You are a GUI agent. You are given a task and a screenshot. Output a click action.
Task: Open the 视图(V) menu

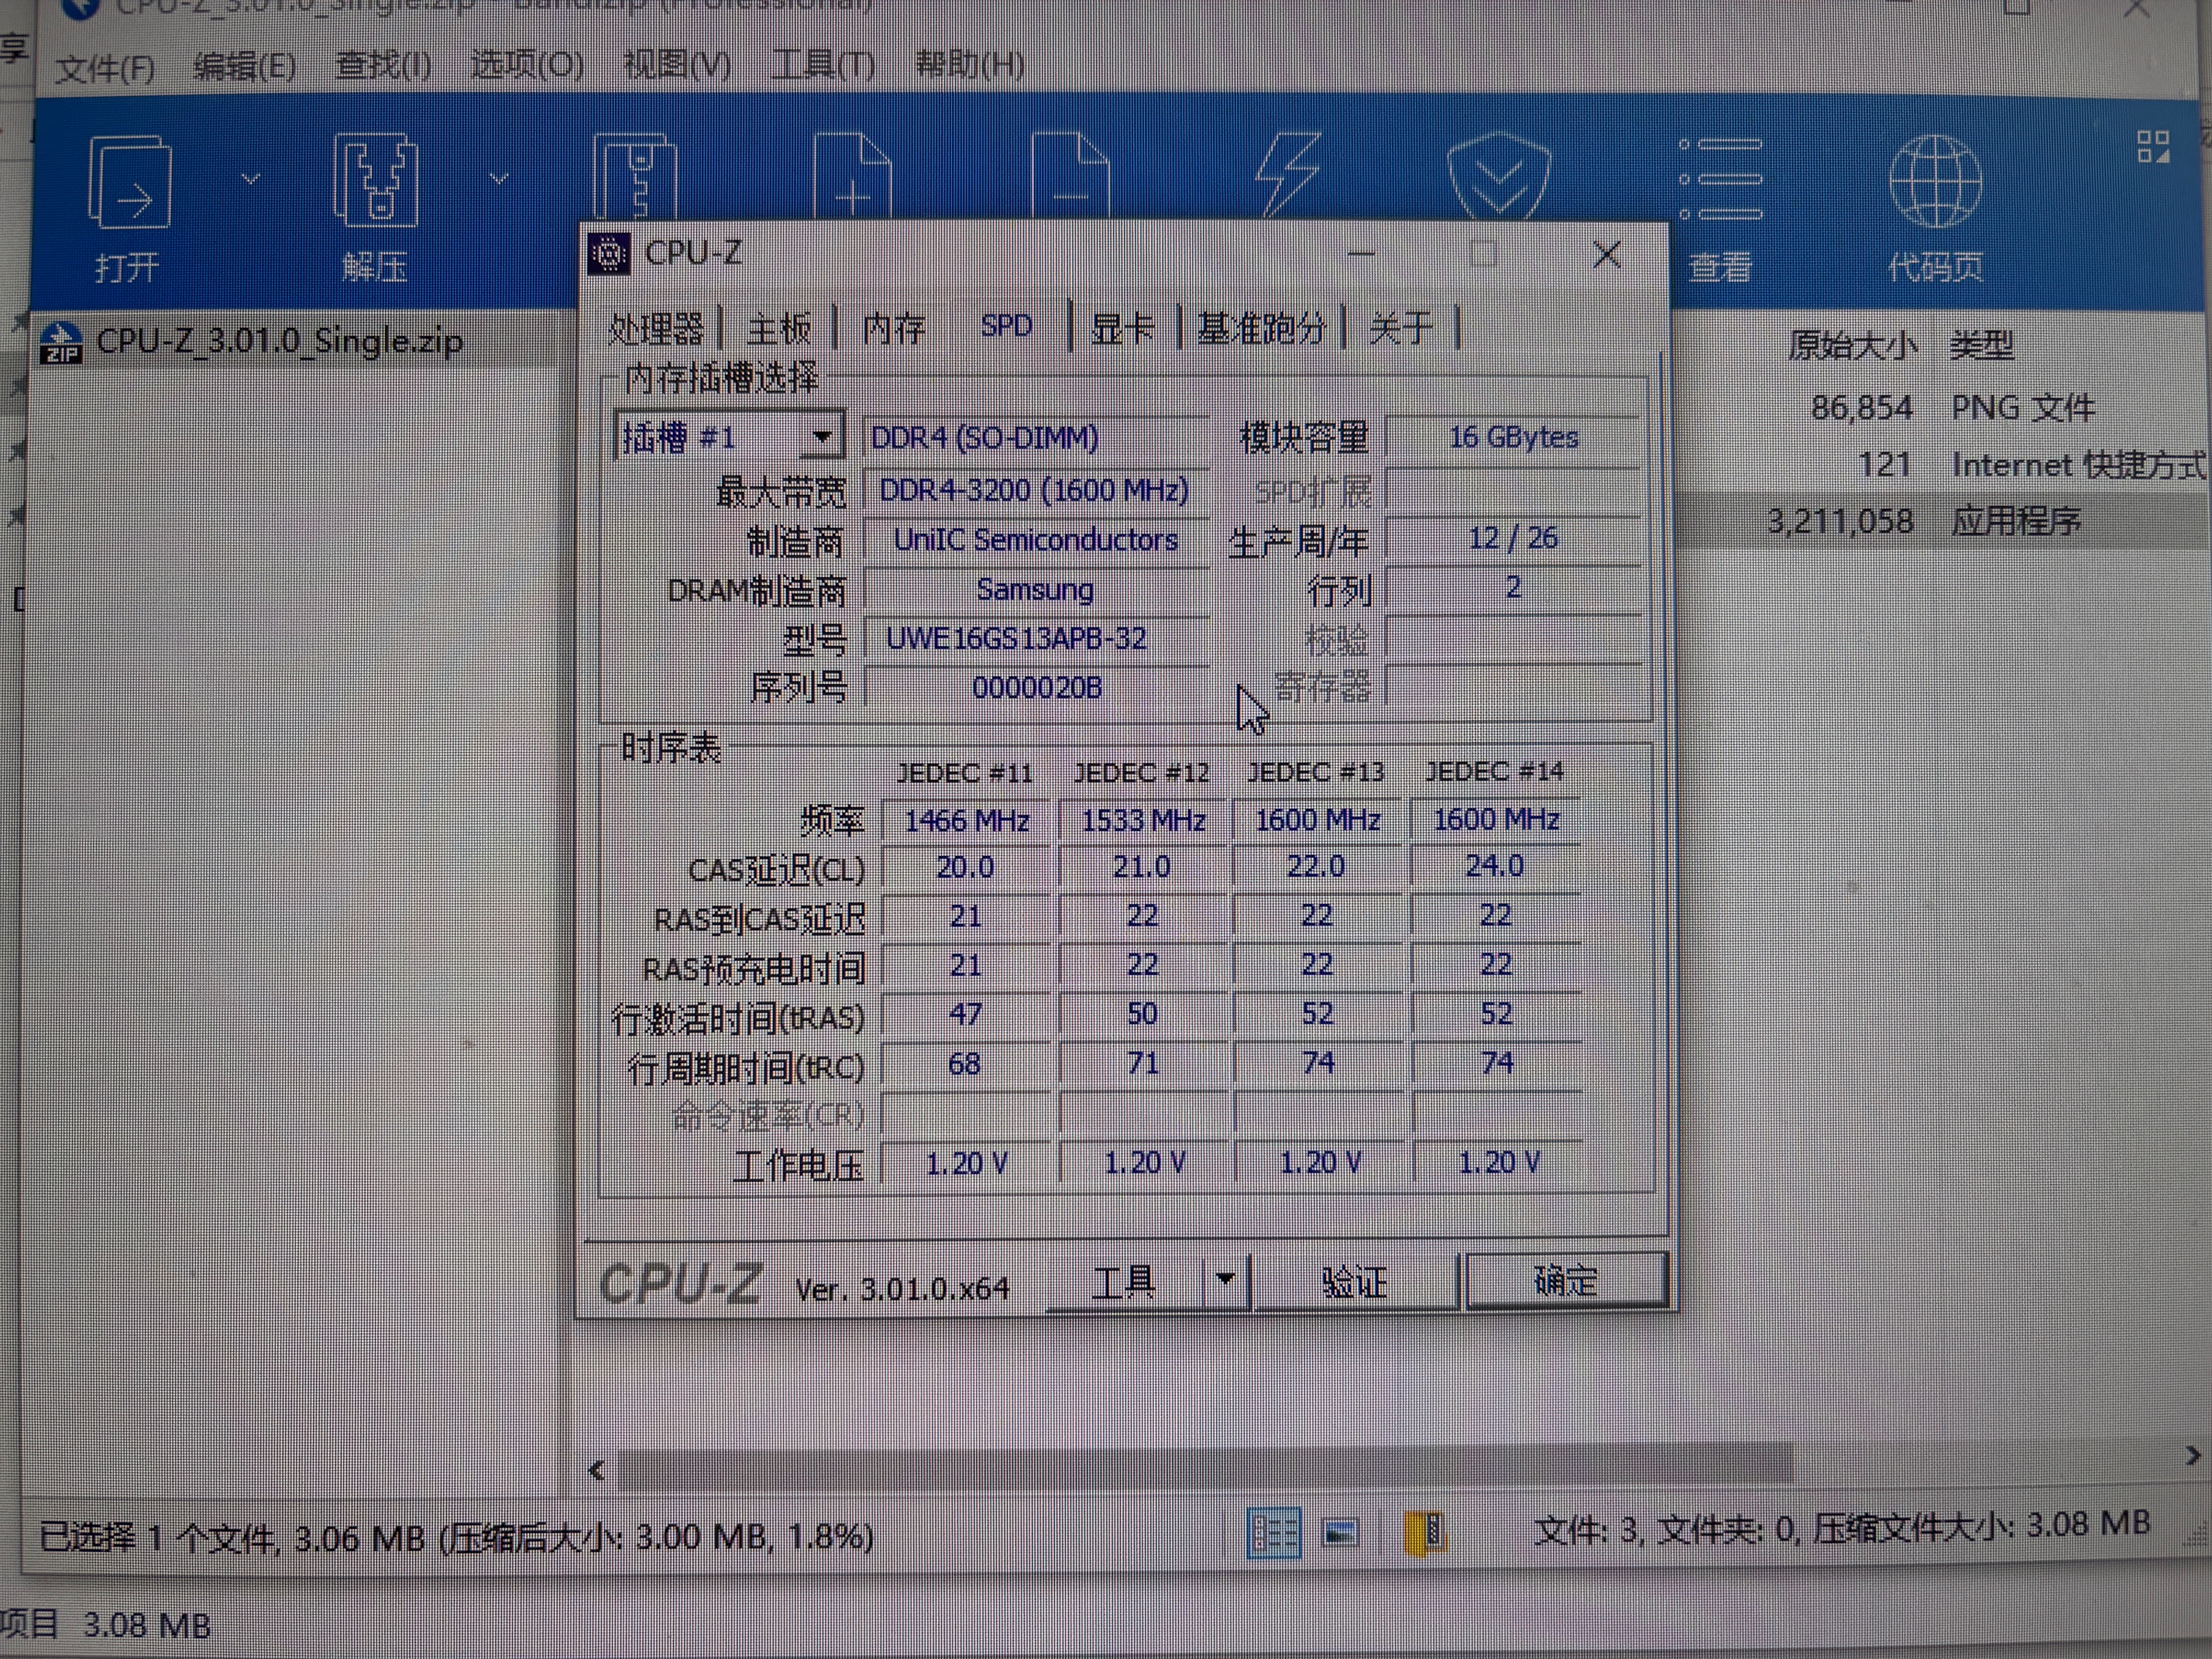tap(677, 65)
